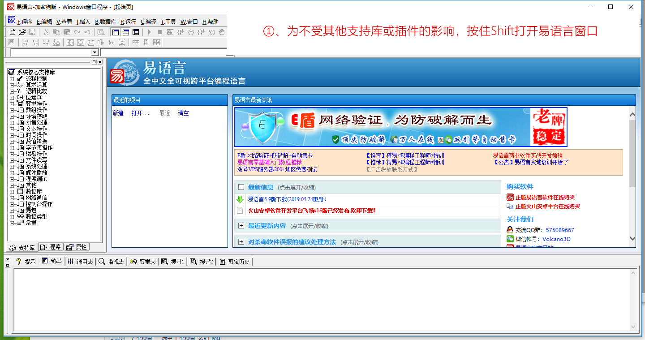The image size is (645, 340).
Task: Toggle the combined panels layout button
Action: 136,32
